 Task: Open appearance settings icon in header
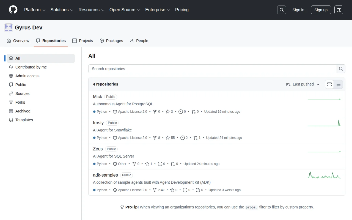pyautogui.click(x=339, y=10)
